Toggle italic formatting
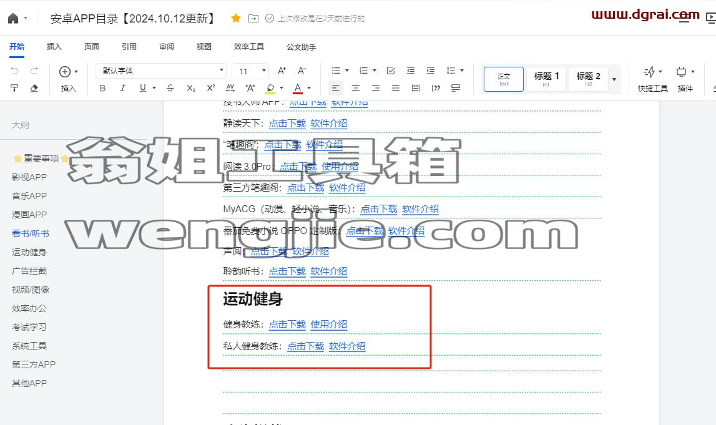The height and width of the screenshot is (425, 716). [x=122, y=88]
